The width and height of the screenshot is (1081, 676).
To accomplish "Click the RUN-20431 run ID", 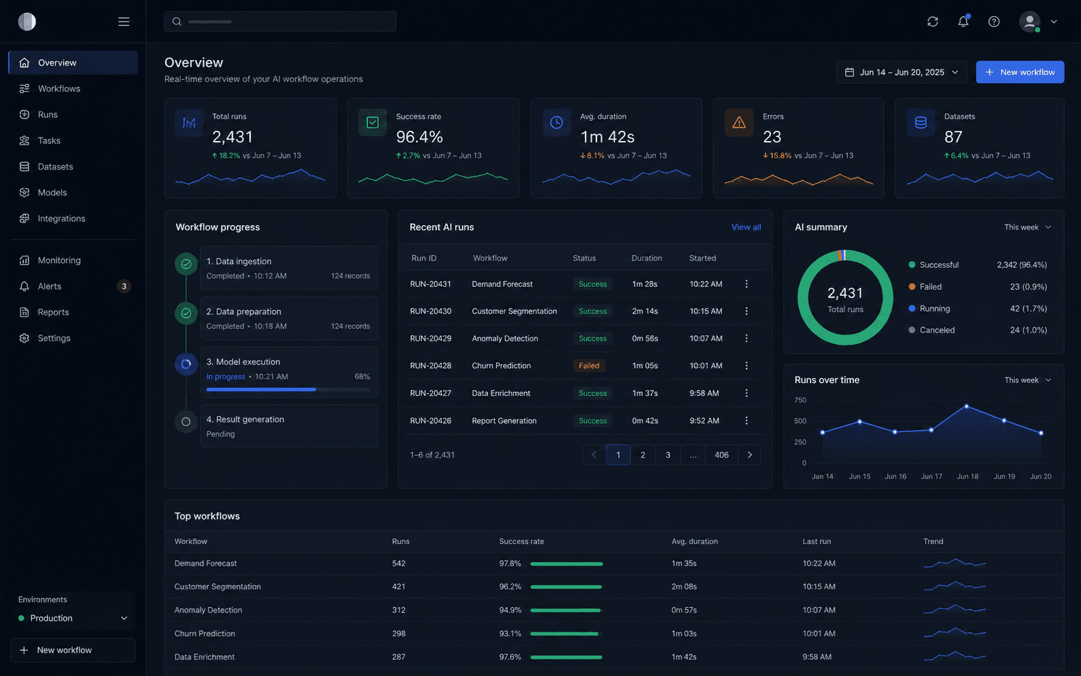I will click(x=431, y=284).
